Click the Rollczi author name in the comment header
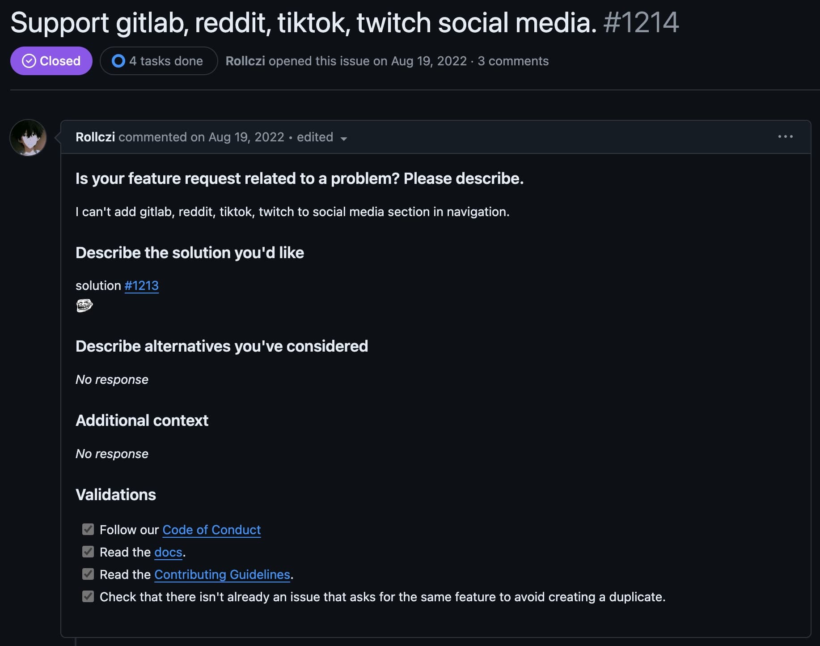Image resolution: width=820 pixels, height=646 pixels. (95, 137)
